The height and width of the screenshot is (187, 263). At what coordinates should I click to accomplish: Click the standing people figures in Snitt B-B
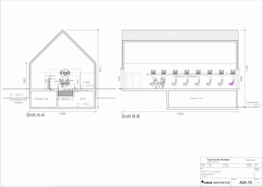click(x=159, y=84)
